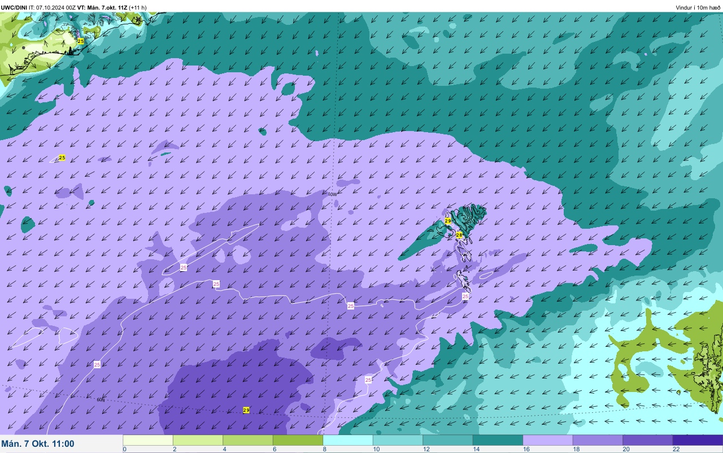Image resolution: width=723 pixels, height=453 pixels.
Task: Click the legend tick value '0'
Action: click(x=125, y=450)
